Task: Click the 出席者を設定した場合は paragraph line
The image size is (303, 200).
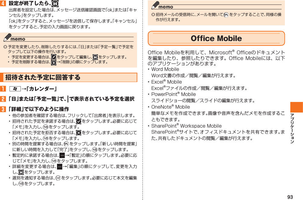Action: tap(73, 10)
